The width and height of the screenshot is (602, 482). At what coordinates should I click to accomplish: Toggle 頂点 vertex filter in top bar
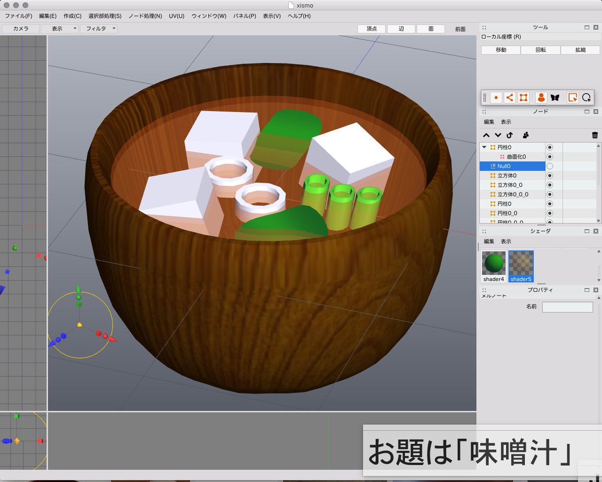(x=371, y=29)
